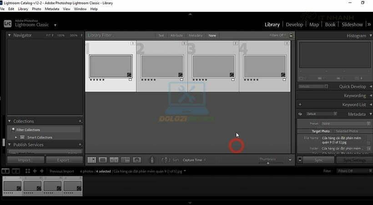Switch to Grid view in toolbar
Image resolution: width=373 pixels, height=205 pixels.
(x=91, y=160)
